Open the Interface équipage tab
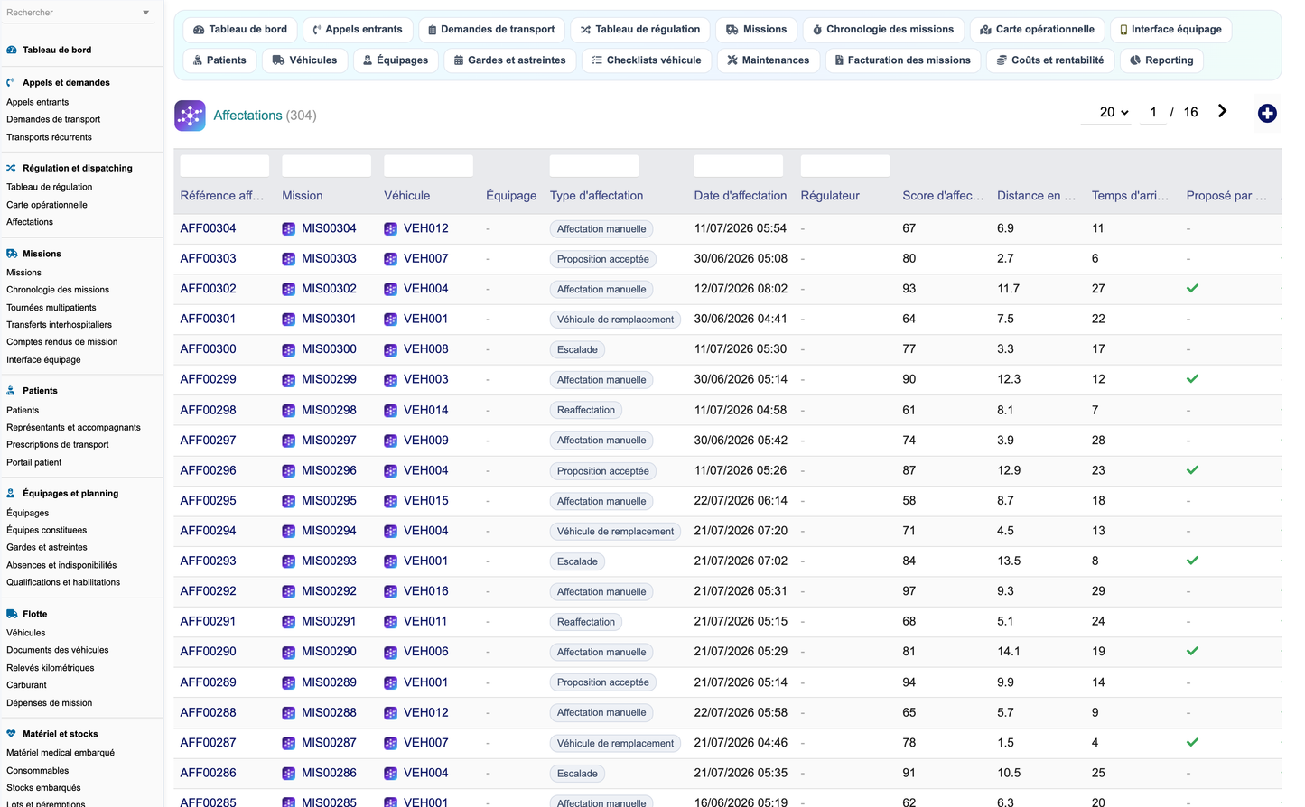 coord(1170,30)
